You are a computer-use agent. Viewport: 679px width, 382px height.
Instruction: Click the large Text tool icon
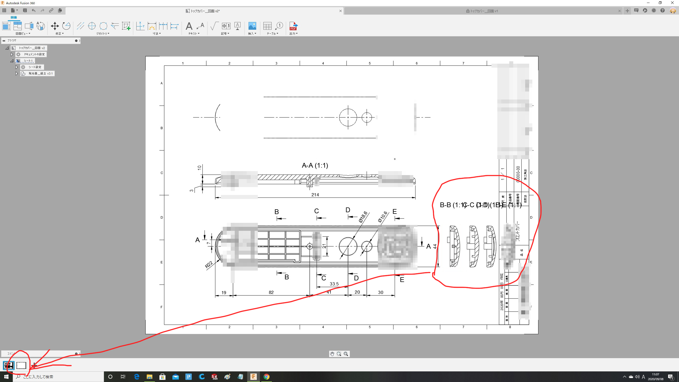tap(189, 26)
